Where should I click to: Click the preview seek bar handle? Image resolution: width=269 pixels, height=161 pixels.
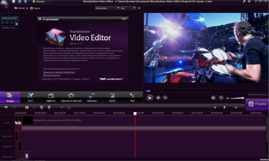coord(149,91)
